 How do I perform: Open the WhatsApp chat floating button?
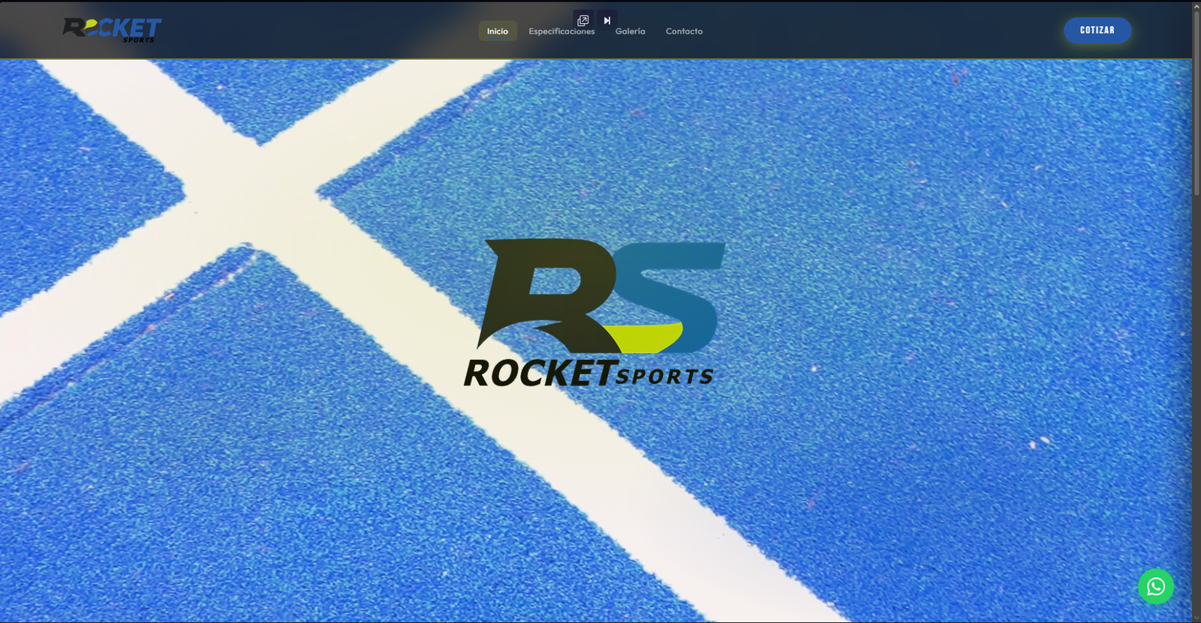(1156, 586)
